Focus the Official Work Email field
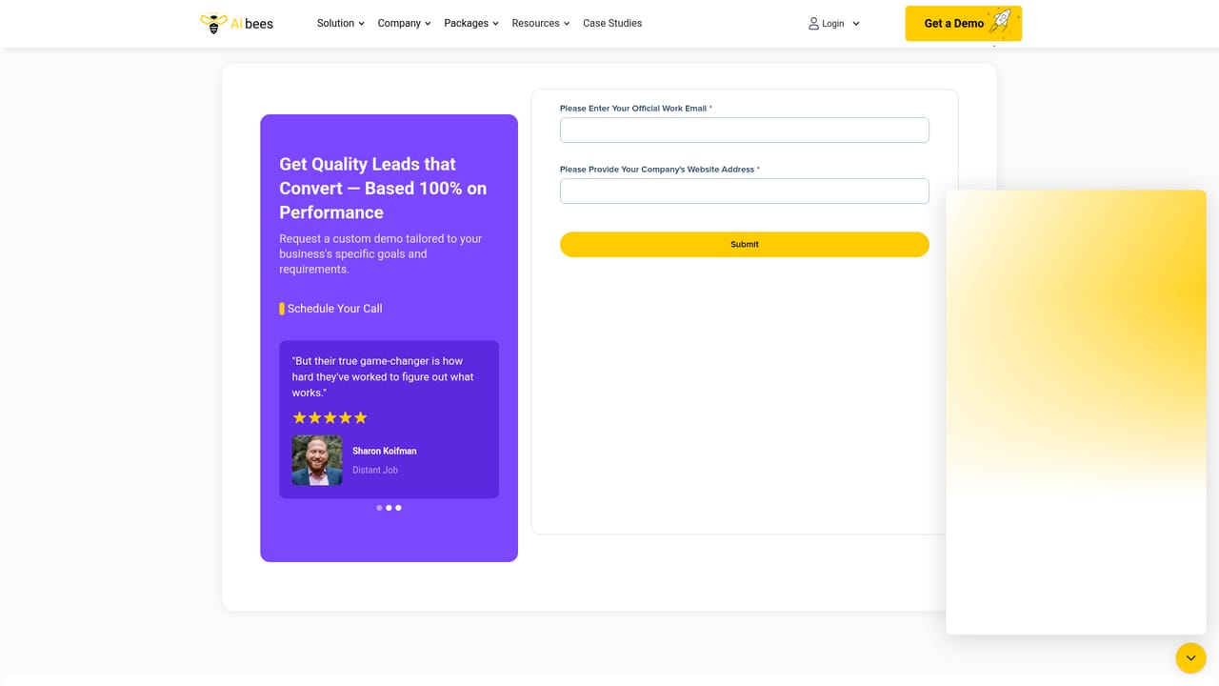The image size is (1219, 686). pyautogui.click(x=745, y=131)
